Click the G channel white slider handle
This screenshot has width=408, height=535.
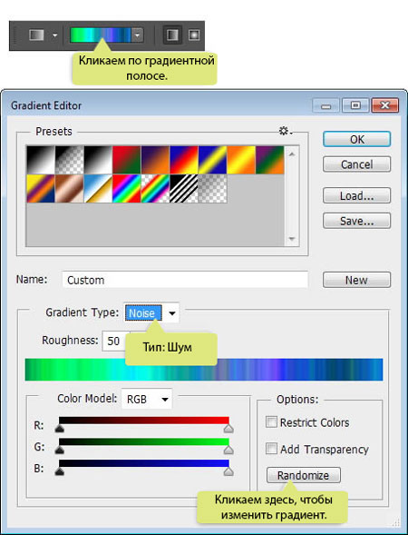tap(228, 450)
